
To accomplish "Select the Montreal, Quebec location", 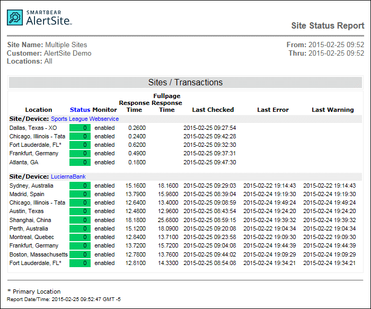I will [32, 237].
